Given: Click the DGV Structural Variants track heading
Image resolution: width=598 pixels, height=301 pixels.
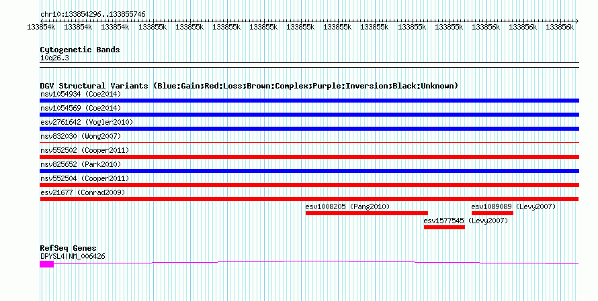Looking at the screenshot, I should (x=249, y=86).
